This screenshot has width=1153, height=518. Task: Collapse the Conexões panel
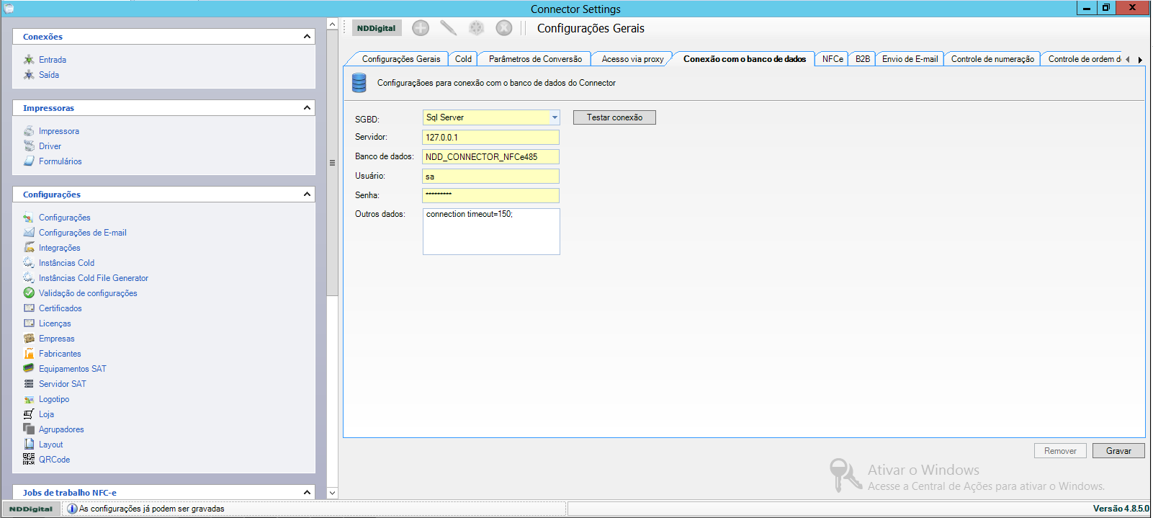coord(307,37)
